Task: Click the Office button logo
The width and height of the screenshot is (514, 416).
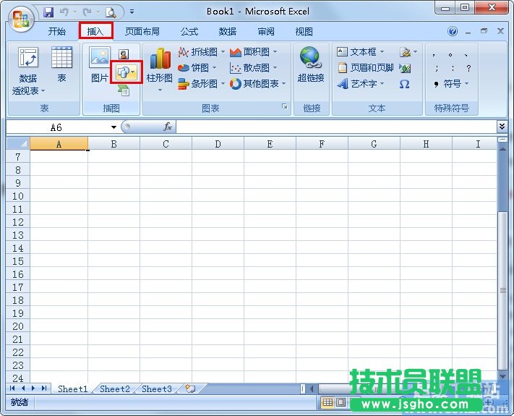Action: 21,18
